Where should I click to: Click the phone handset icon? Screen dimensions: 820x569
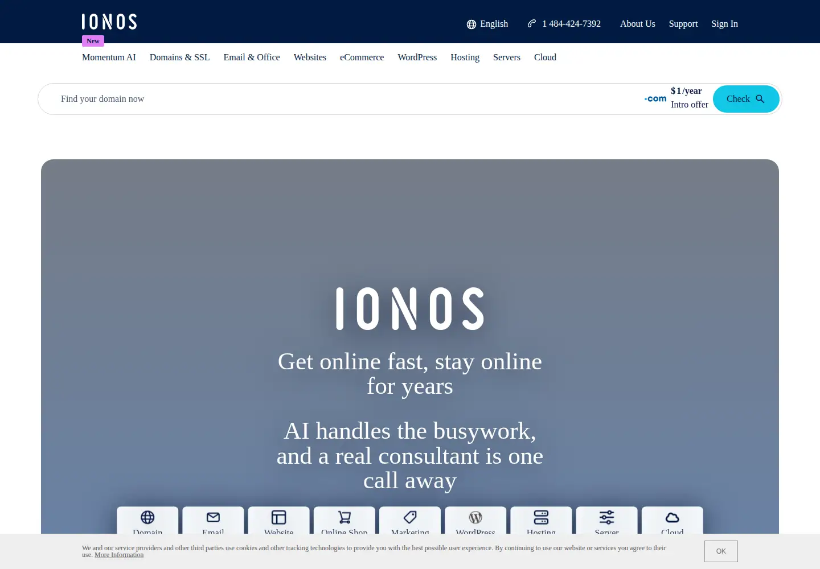532,23
